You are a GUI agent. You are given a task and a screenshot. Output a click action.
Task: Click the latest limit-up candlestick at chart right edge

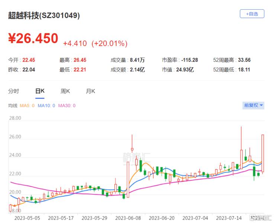point(262,153)
